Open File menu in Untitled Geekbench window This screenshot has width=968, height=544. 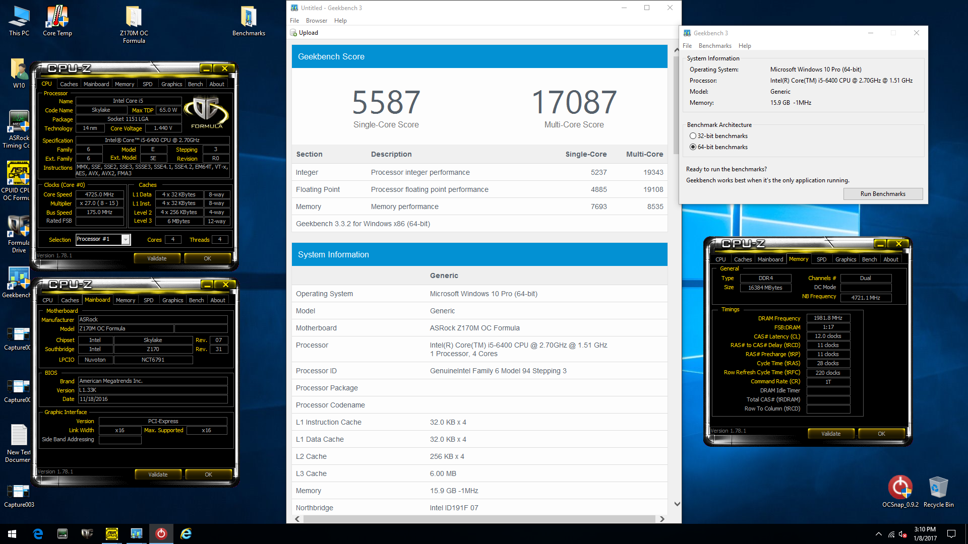294,21
